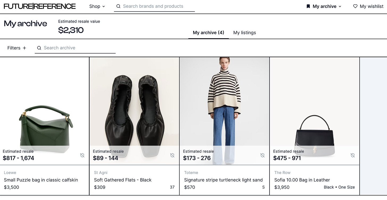Click the heart icon beside My wishlist
The image size is (387, 200).
(x=355, y=6)
